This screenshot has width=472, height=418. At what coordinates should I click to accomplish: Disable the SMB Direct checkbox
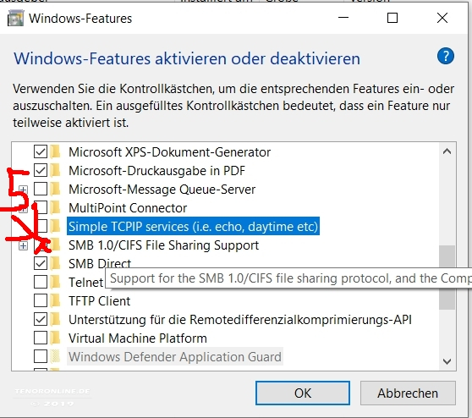click(41, 263)
